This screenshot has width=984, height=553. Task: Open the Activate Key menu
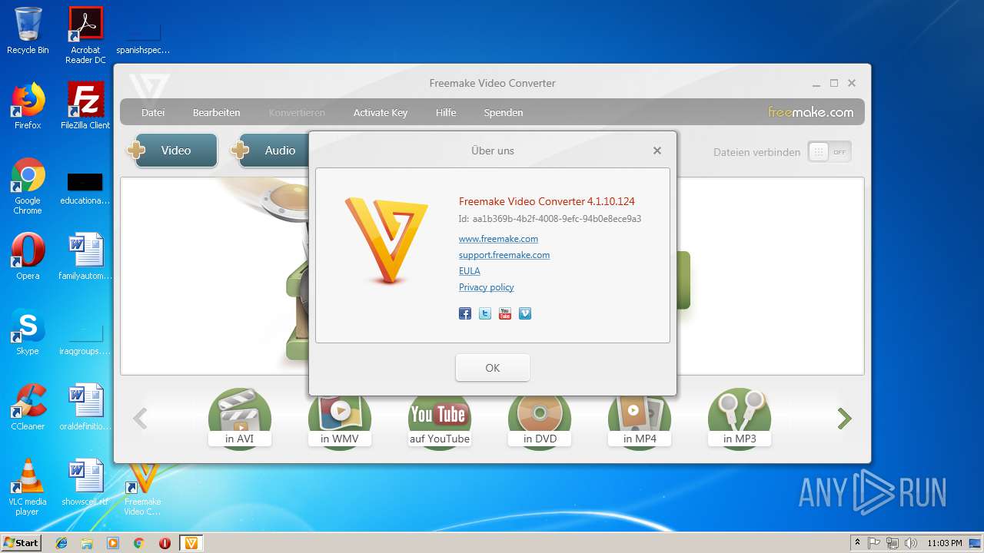pyautogui.click(x=381, y=112)
